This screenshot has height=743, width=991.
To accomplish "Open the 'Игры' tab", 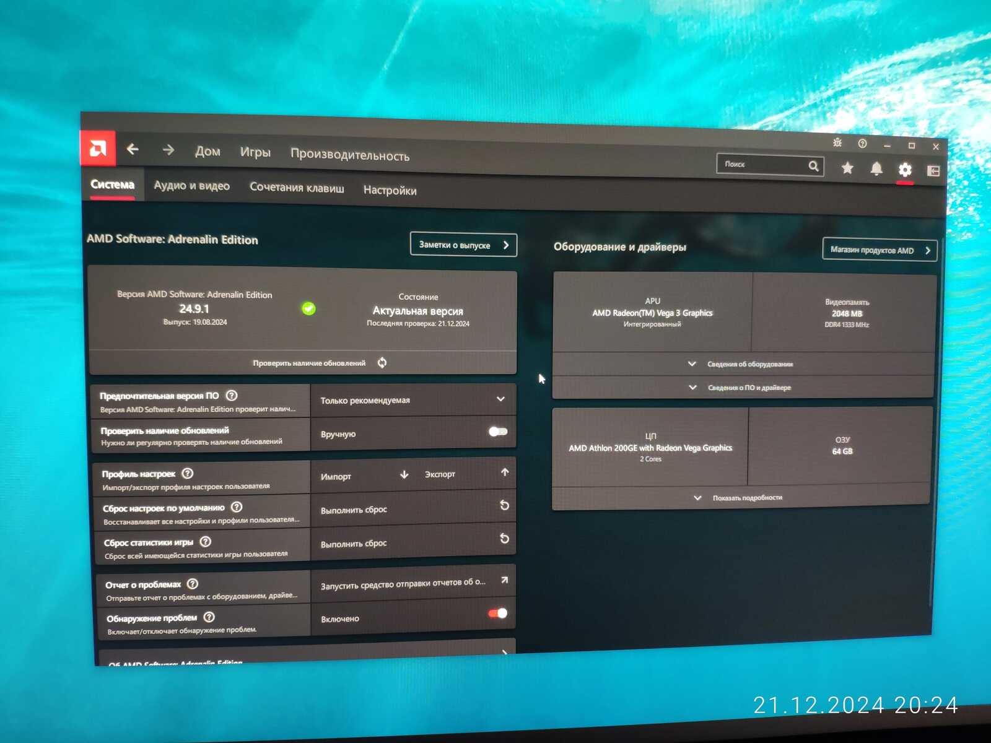I will pos(255,152).
